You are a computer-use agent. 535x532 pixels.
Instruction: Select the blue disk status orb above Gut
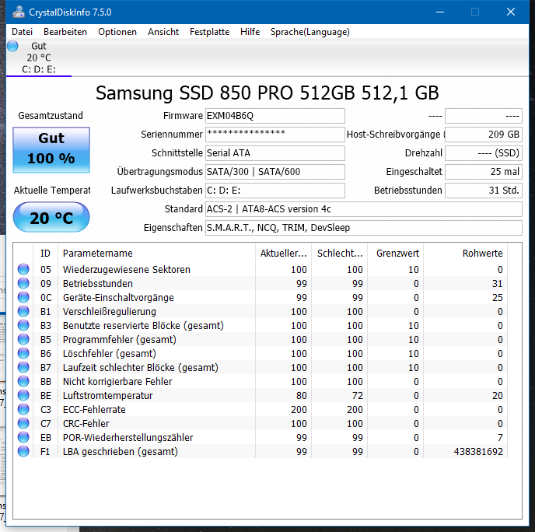pyautogui.click(x=12, y=46)
